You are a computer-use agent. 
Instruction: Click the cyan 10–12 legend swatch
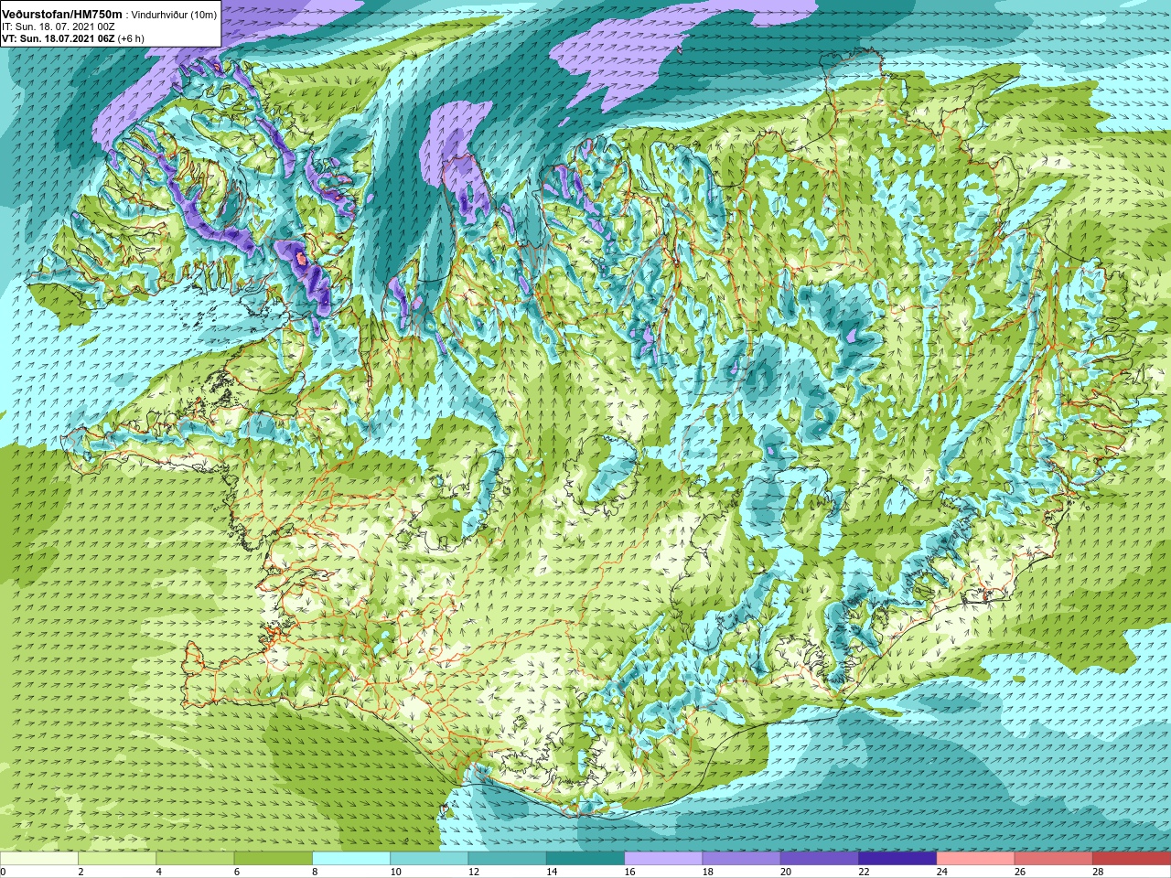[x=429, y=858]
